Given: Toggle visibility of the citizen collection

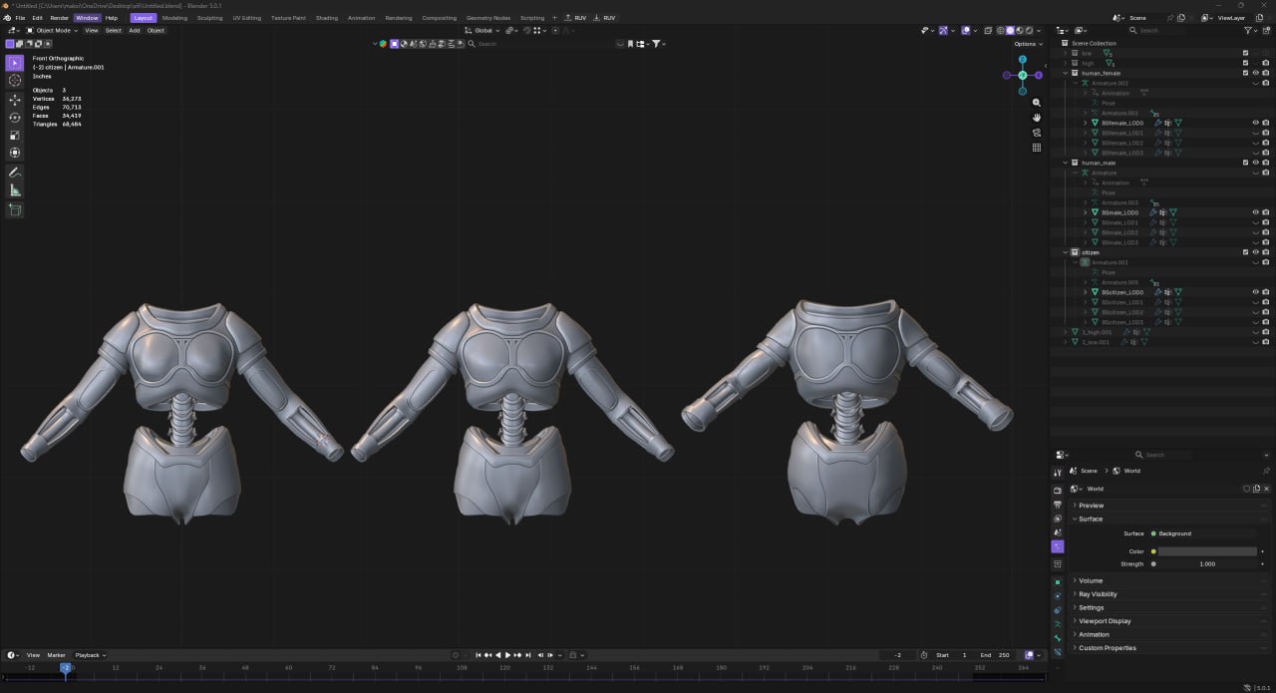Looking at the screenshot, I should coord(1255,252).
